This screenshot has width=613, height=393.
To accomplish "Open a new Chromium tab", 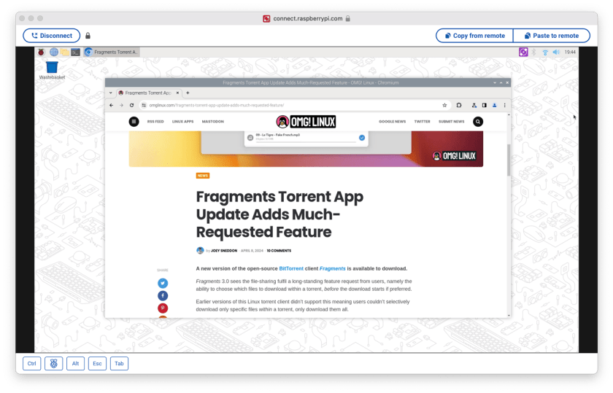I will (x=188, y=93).
